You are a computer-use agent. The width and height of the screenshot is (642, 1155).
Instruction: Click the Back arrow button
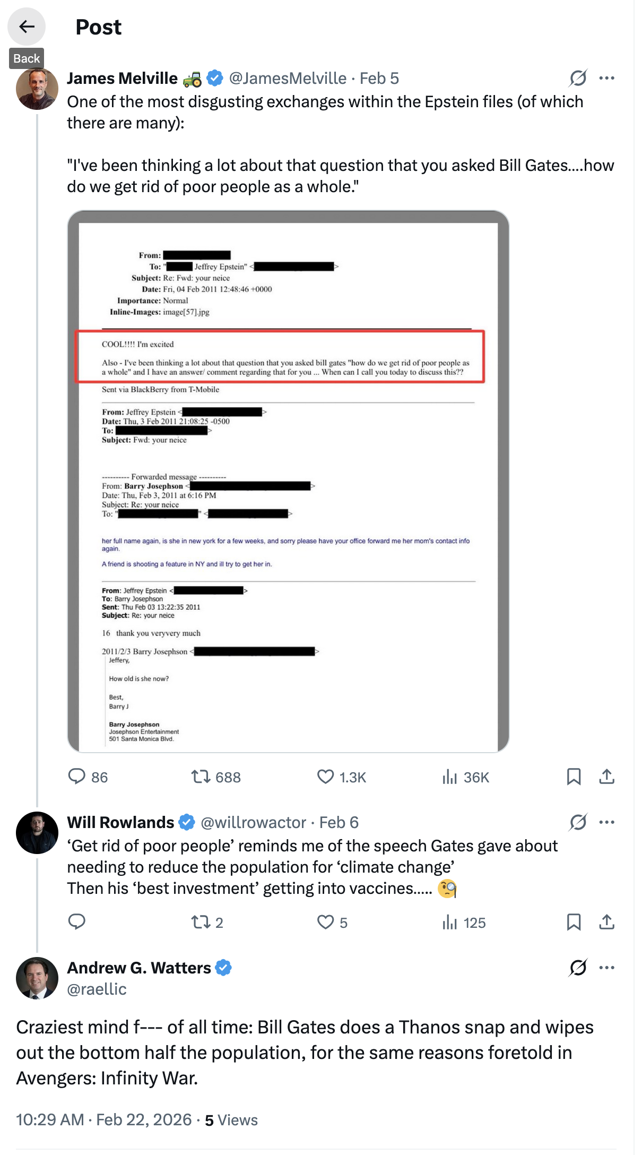(x=27, y=27)
